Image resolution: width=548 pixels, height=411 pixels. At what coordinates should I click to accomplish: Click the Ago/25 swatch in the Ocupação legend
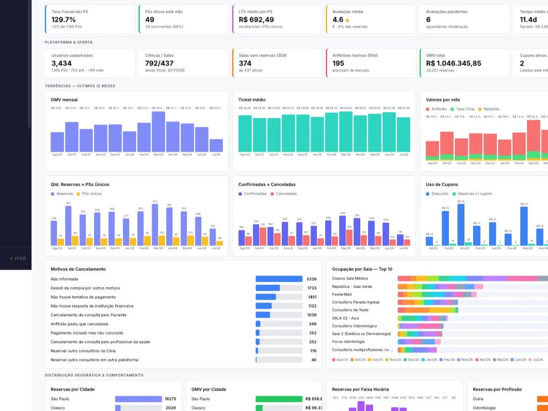(334, 360)
